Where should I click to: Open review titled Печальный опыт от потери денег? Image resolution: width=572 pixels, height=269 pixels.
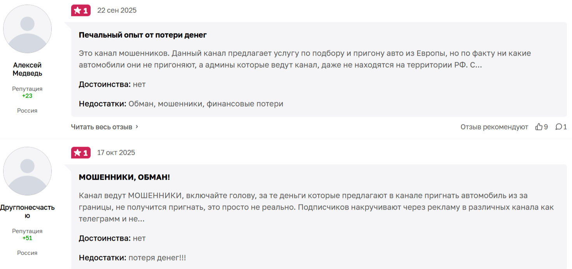pyautogui.click(x=143, y=35)
